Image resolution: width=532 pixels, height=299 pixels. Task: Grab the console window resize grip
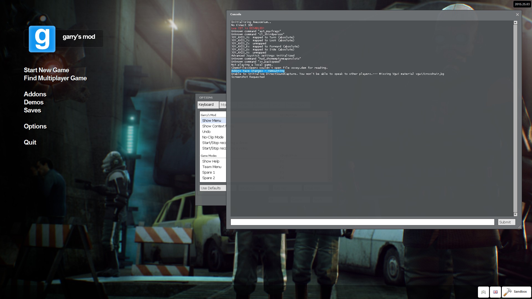point(520,227)
